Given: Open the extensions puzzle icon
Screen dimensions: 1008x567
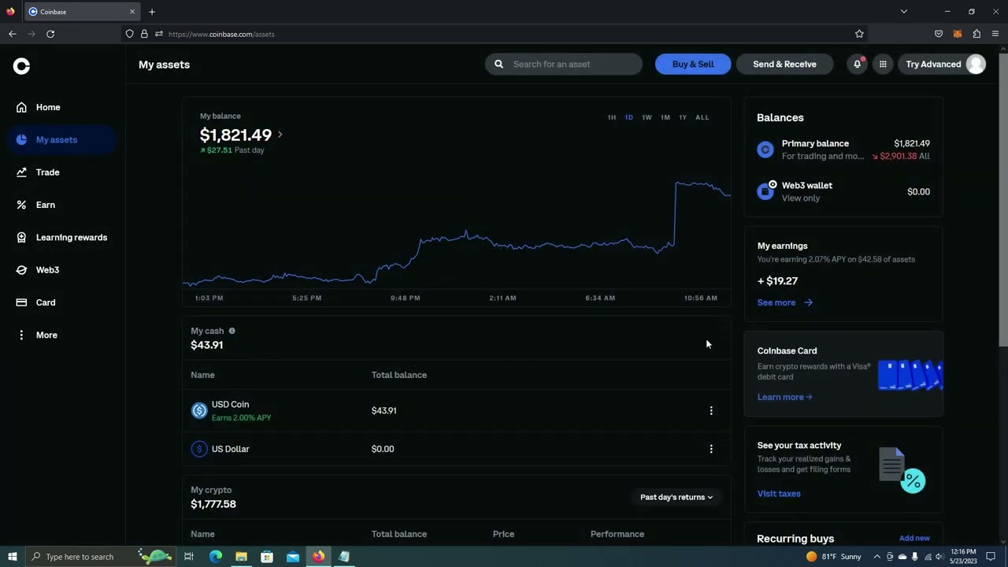Looking at the screenshot, I should click(976, 34).
